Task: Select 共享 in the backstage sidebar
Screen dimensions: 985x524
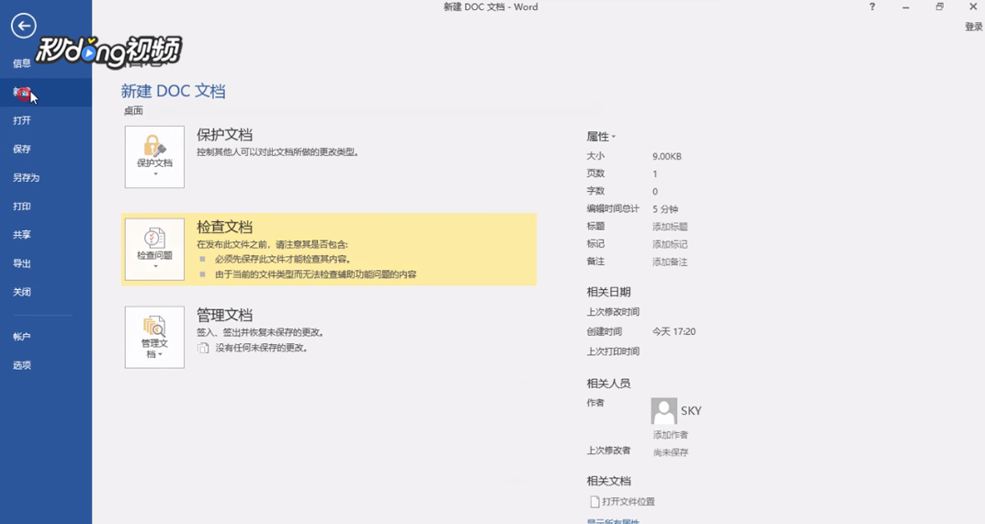Action: (46, 235)
